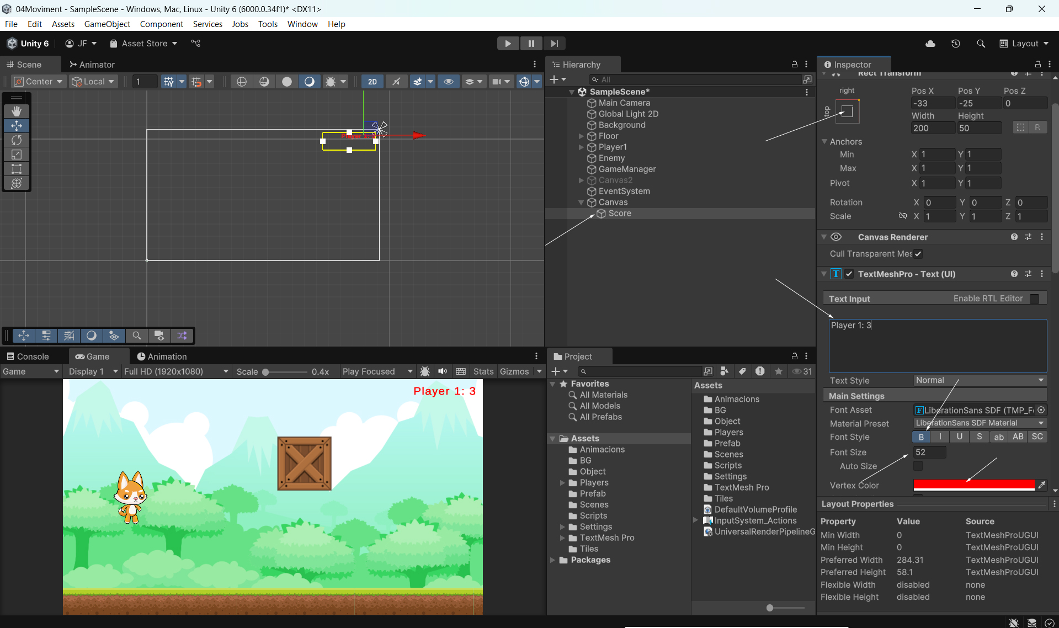
Task: Click the Stats button in Game view
Action: coord(483,371)
